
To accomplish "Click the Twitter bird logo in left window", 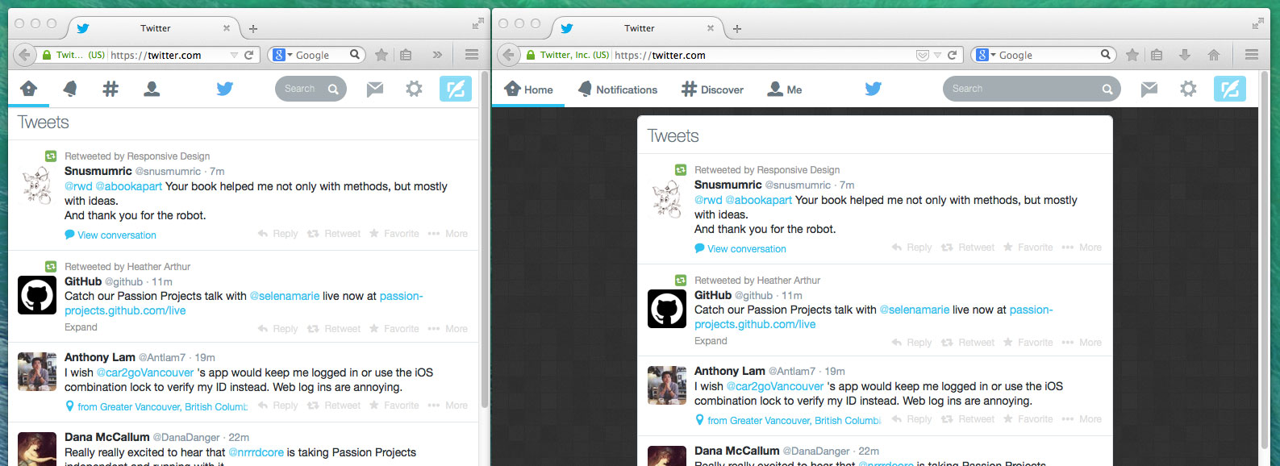I will (x=225, y=89).
